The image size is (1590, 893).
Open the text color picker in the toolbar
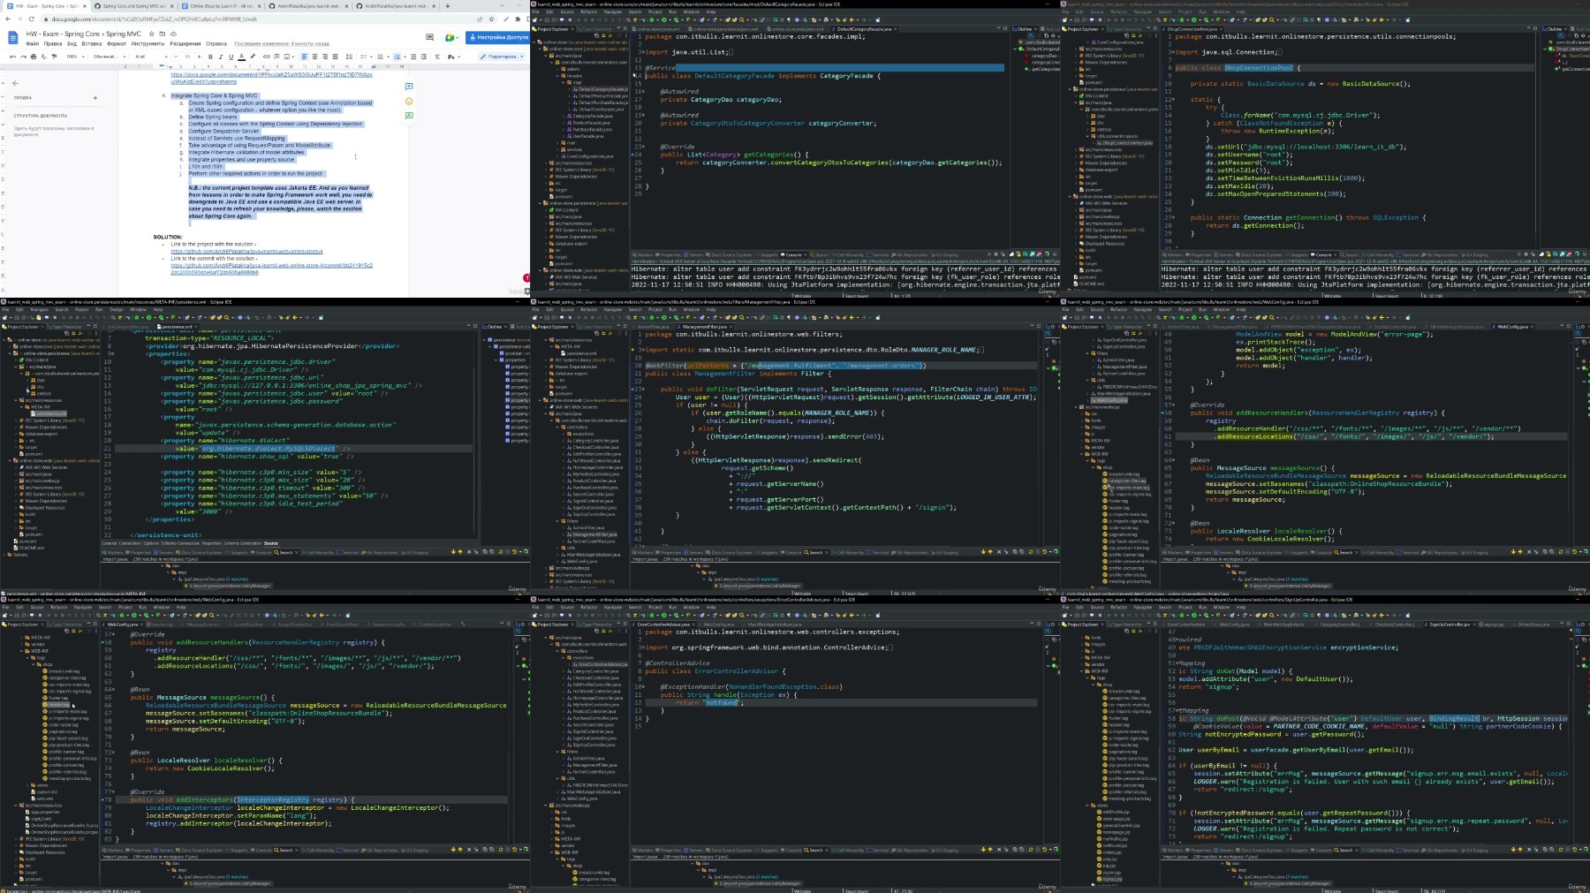[x=242, y=57]
